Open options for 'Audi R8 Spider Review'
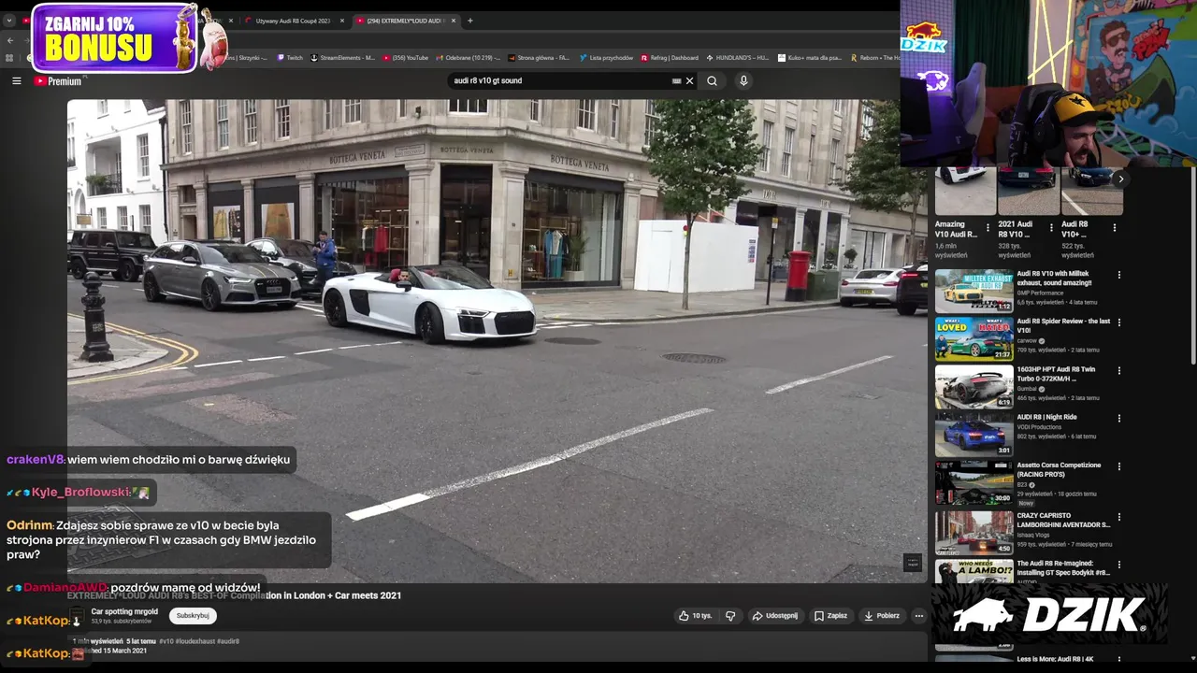This screenshot has width=1197, height=673. pyautogui.click(x=1118, y=323)
